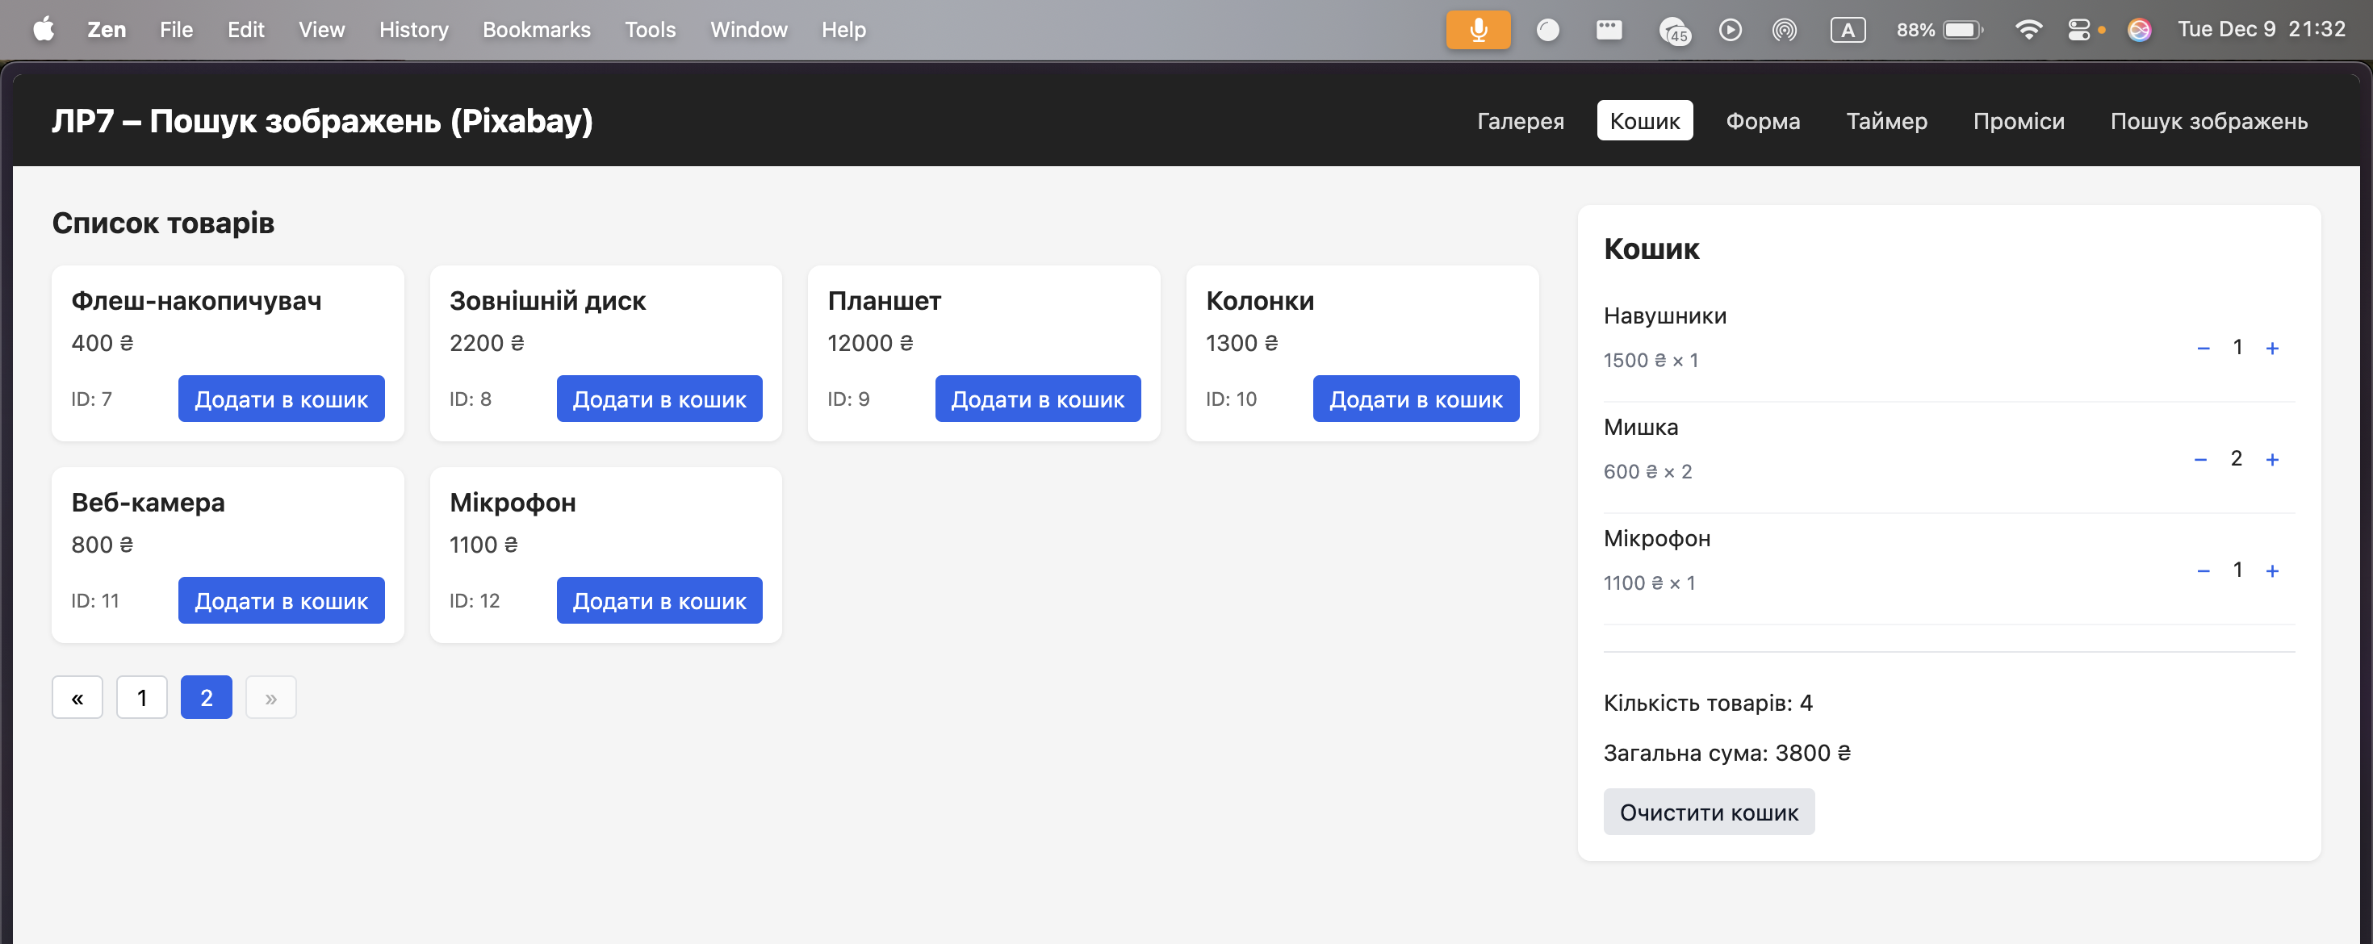Add Веб-камера to the cart
The height and width of the screenshot is (944, 2373).
tap(281, 600)
